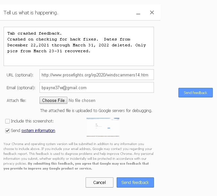Click the 'Attach file:' label
The width and height of the screenshot is (217, 196).
coord(16,100)
